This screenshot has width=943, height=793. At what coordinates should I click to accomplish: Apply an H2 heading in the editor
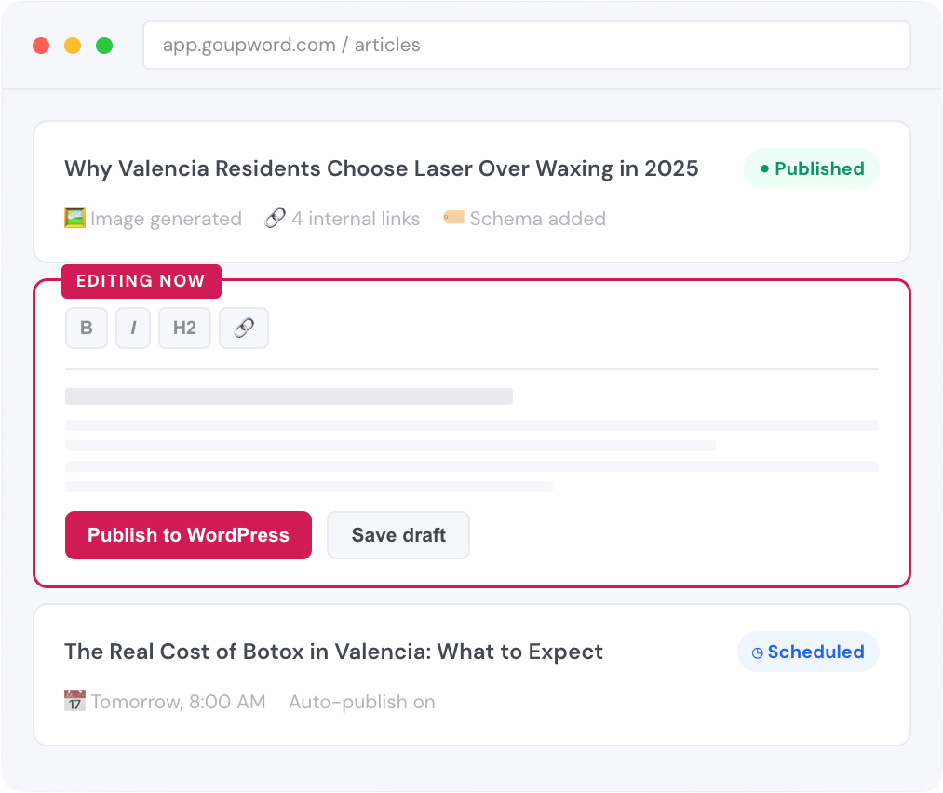[x=184, y=328]
